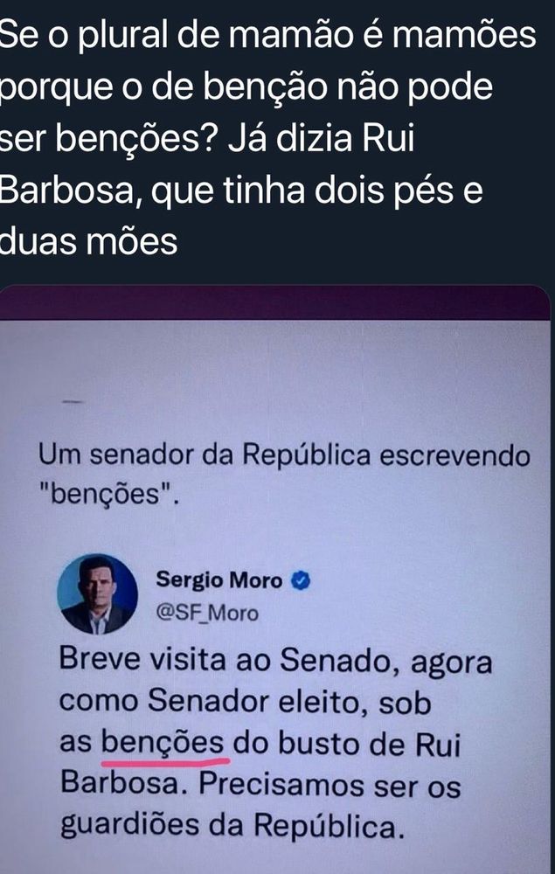Open Sergio Moro's profile avatar
The height and width of the screenshot is (874, 555).
click(x=98, y=594)
